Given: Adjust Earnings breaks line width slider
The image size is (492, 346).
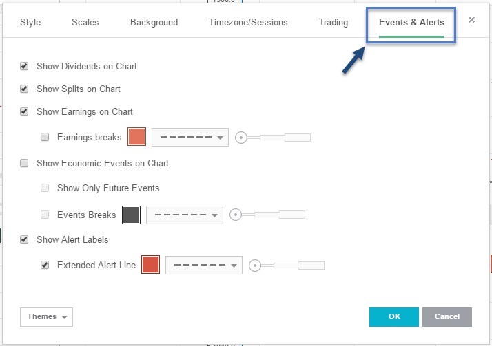Looking at the screenshot, I should coord(273,138).
